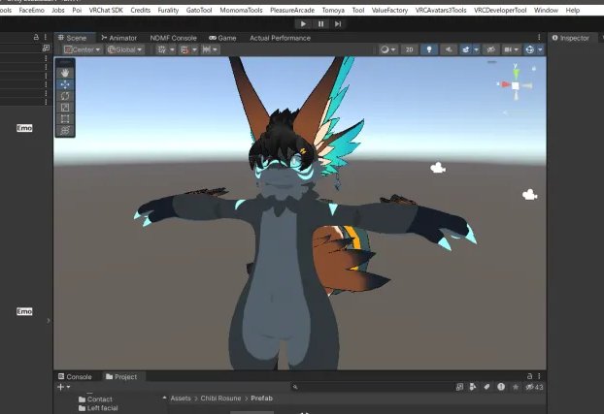
Task: Switch to the Game tab
Action: click(x=222, y=38)
